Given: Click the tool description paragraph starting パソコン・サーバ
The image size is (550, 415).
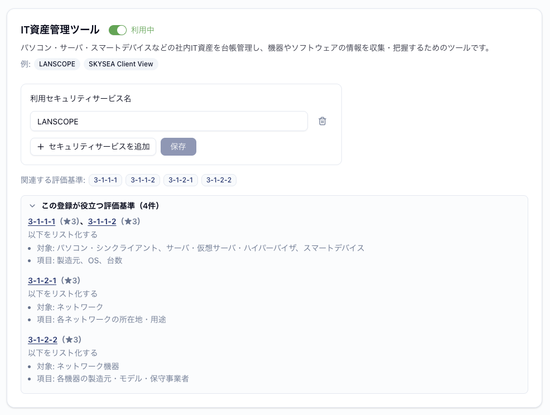Looking at the screenshot, I should [x=256, y=48].
